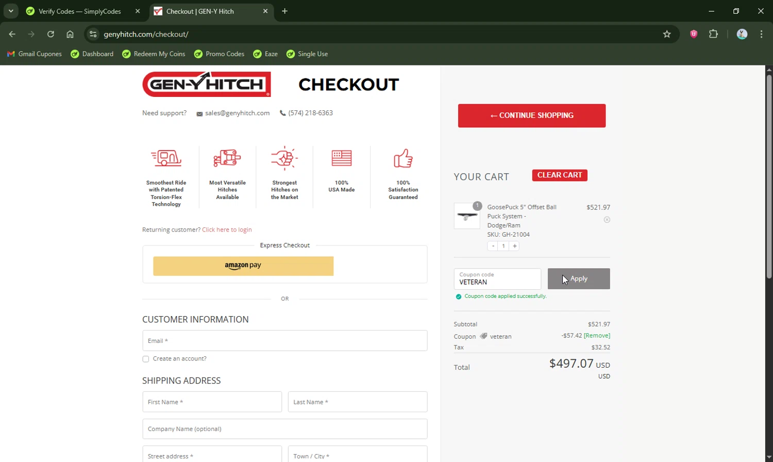Click the (574) 218-6363 phone link

[310, 113]
